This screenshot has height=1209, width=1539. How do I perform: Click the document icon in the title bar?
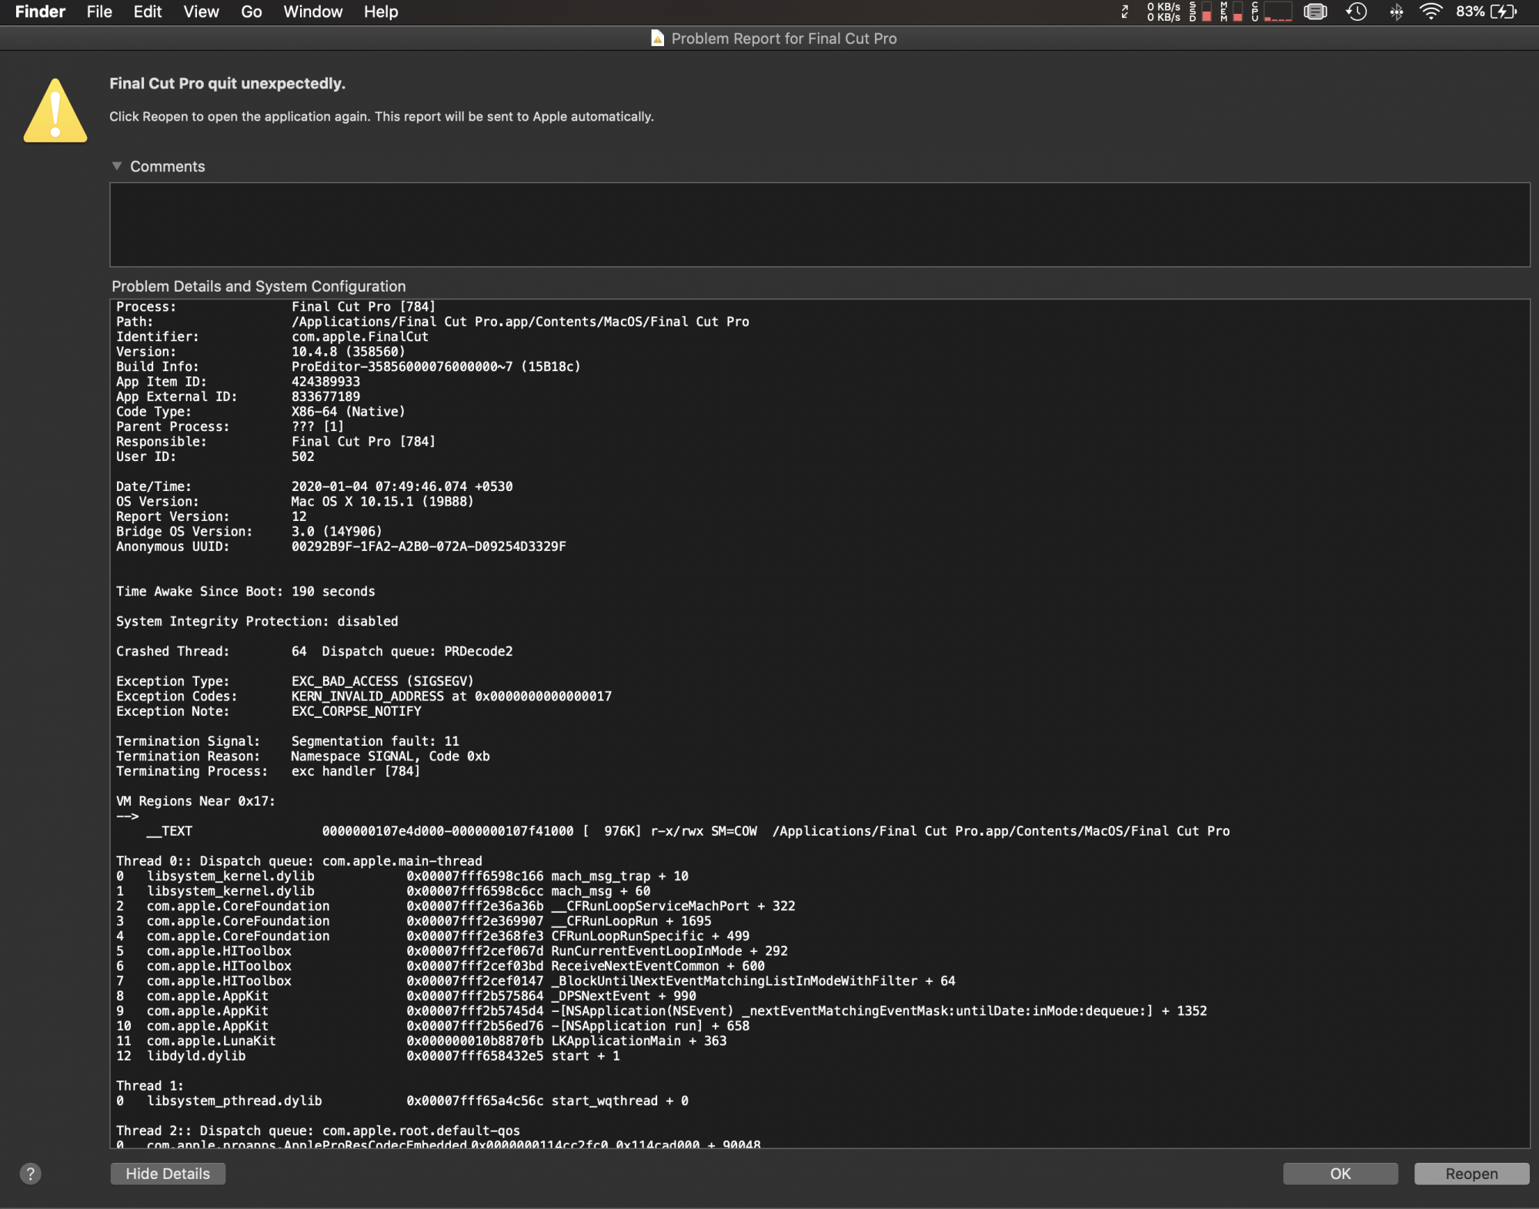click(657, 38)
